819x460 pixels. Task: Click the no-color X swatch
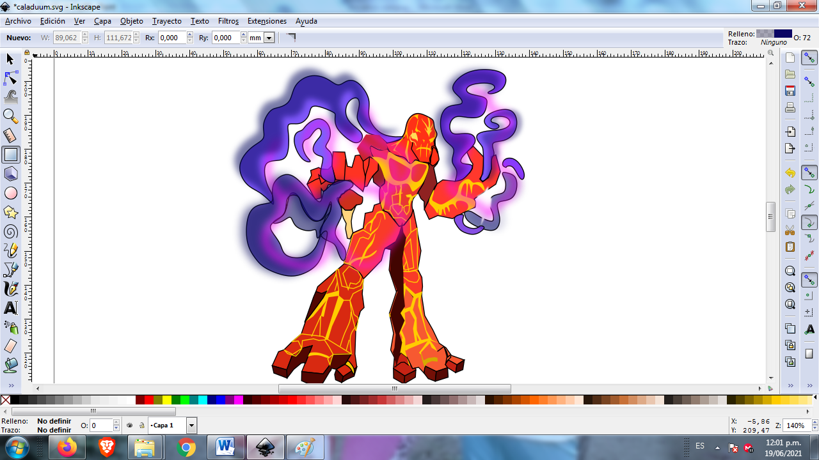(6, 400)
